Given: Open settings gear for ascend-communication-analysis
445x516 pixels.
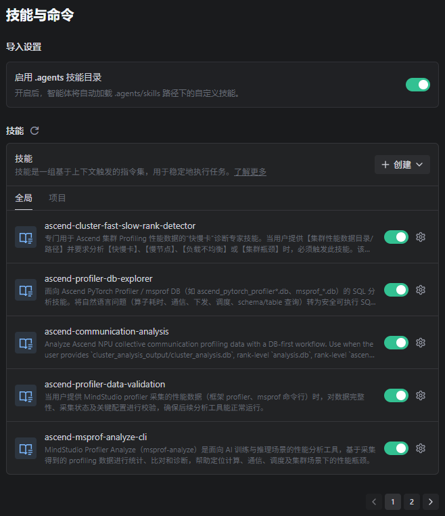Looking at the screenshot, I should tap(421, 343).
